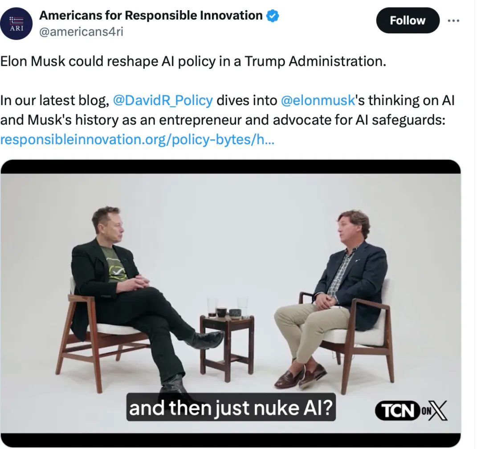This screenshot has height=449, width=481.
Task: Click the tweet text about Trump Administration
Action: coord(193,61)
